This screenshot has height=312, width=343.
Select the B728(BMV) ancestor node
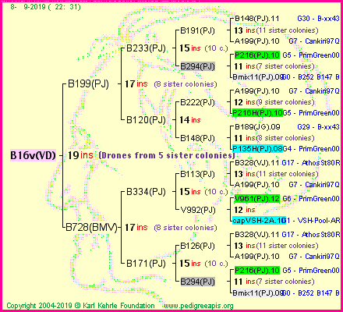point(91,227)
